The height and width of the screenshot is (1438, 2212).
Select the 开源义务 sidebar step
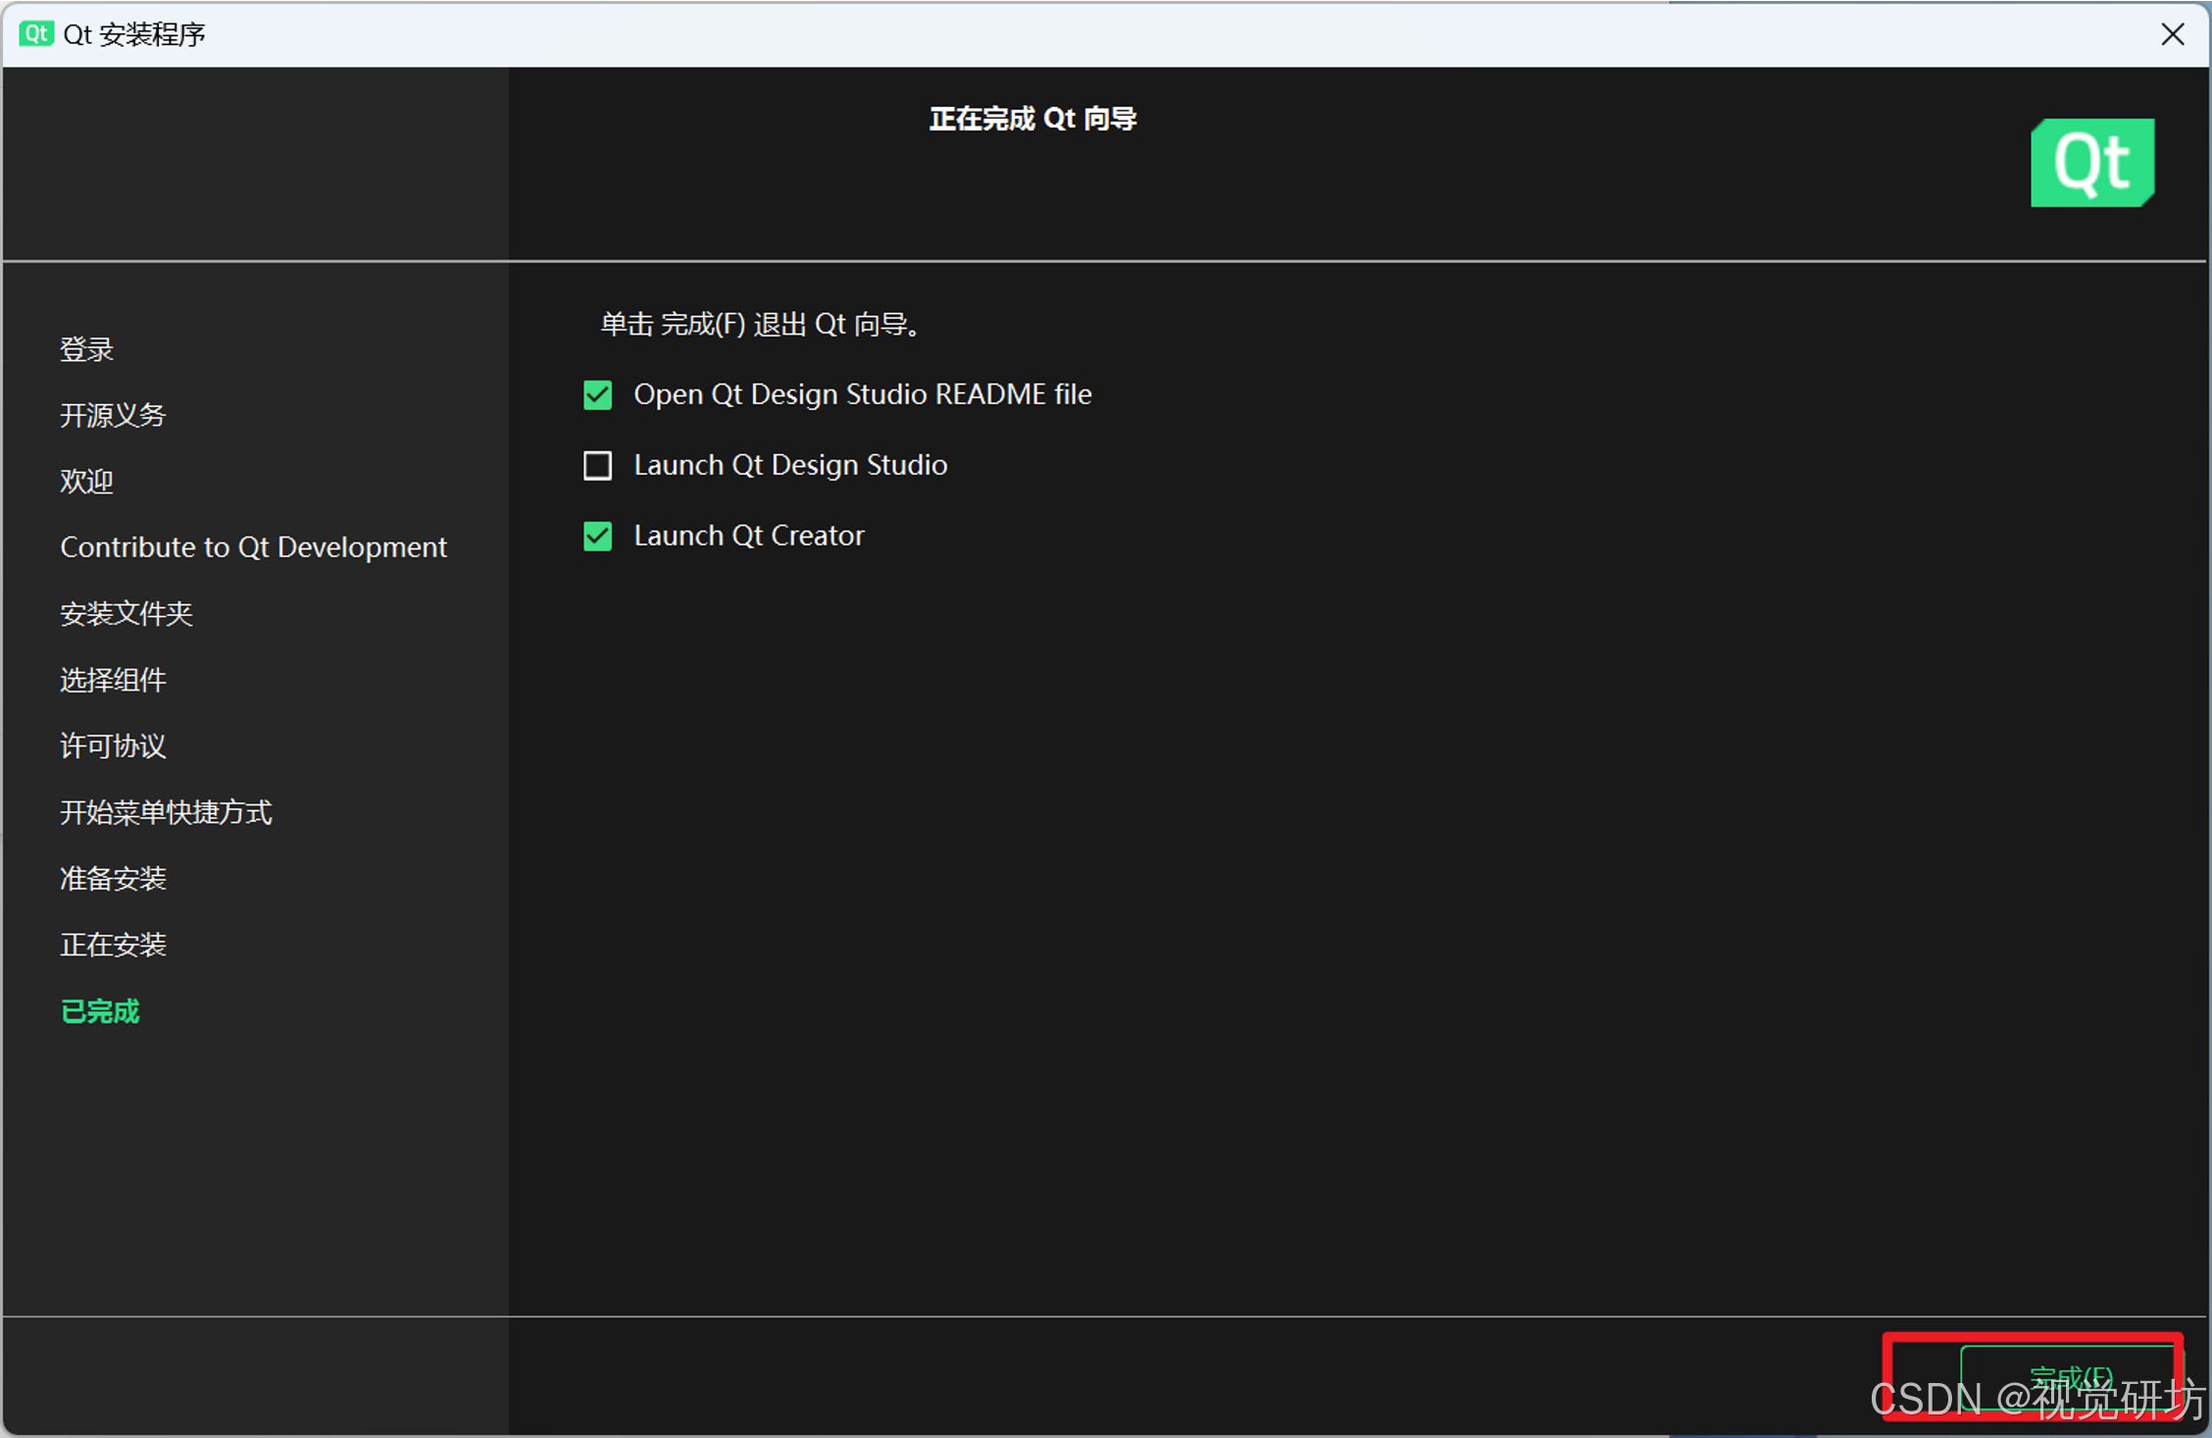click(113, 415)
